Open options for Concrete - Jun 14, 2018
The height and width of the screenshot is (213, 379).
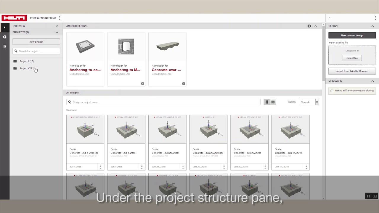[x=306, y=167]
